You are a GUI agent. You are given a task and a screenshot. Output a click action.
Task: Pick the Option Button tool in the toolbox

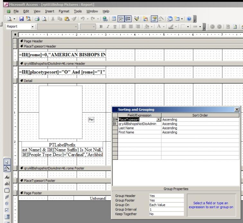click(6, 204)
